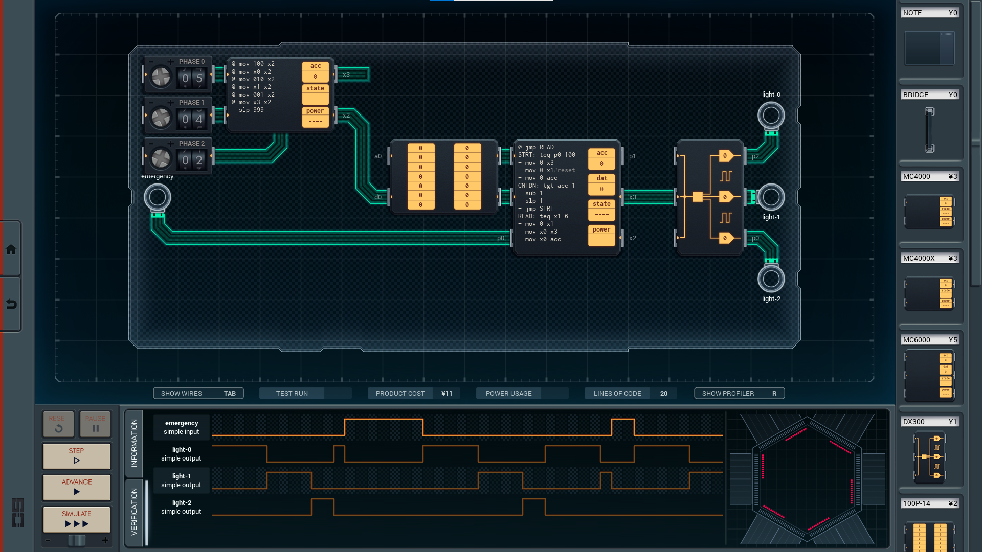
Task: Increase simulation speed with plus button
Action: pyautogui.click(x=105, y=540)
